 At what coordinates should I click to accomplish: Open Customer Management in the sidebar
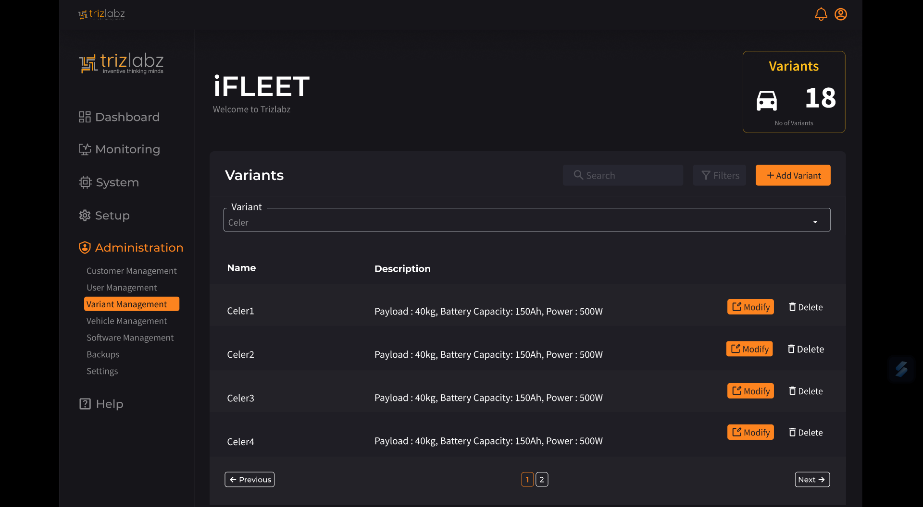[131, 271]
